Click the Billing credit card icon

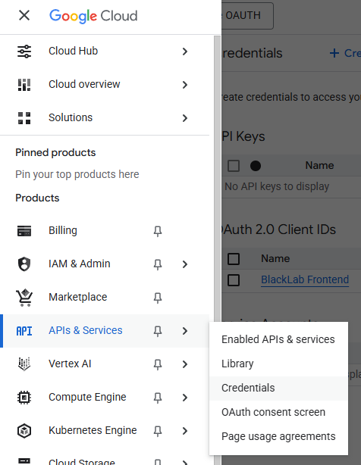coord(24,231)
